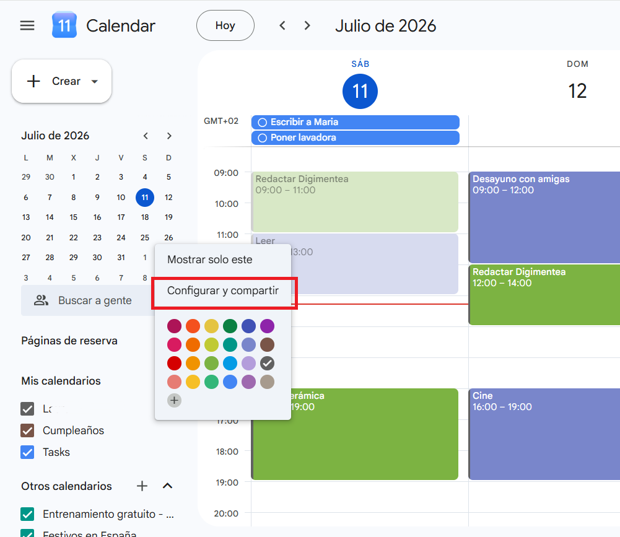Viewport: 620px width, 537px height.
Task: Click the Páginas de reserva heading
Action: pyautogui.click(x=69, y=341)
